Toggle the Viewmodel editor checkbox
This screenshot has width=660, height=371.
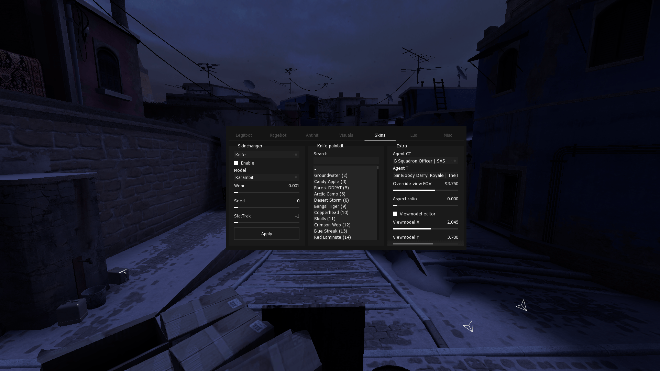pyautogui.click(x=394, y=213)
